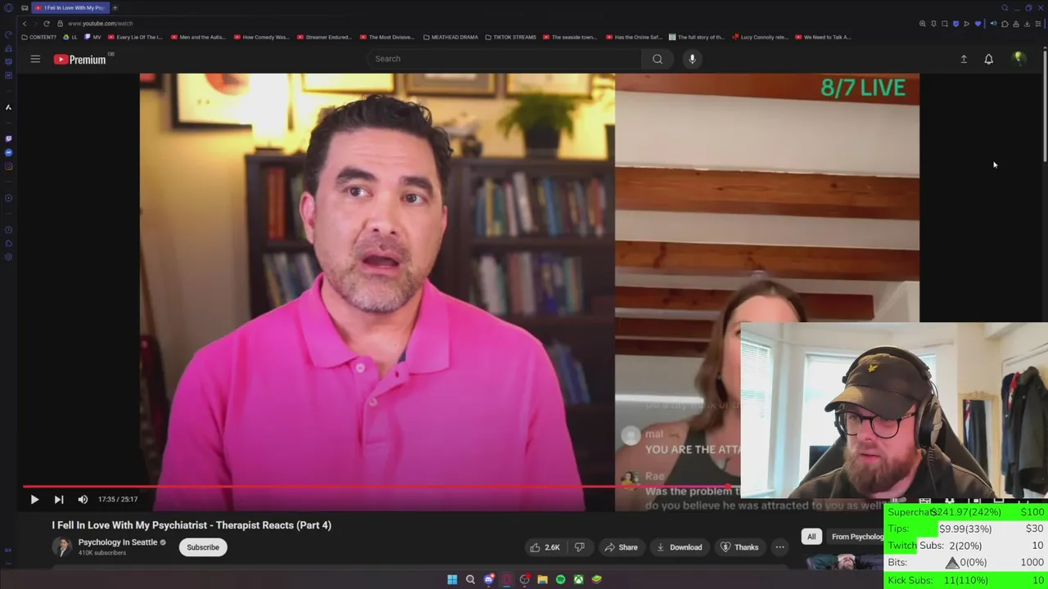The width and height of the screenshot is (1048, 589).
Task: Open Lucy Connolly rele bookmark
Action: click(760, 37)
